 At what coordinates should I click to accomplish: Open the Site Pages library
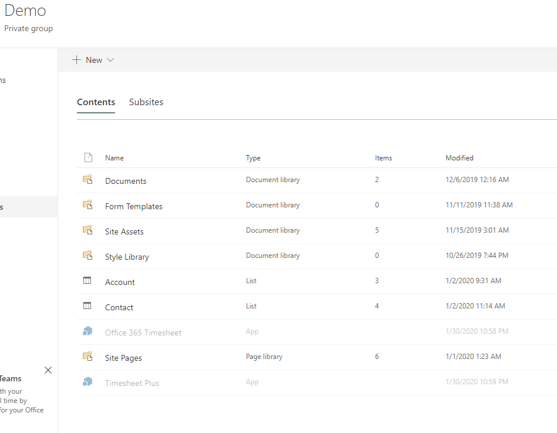coord(123,358)
